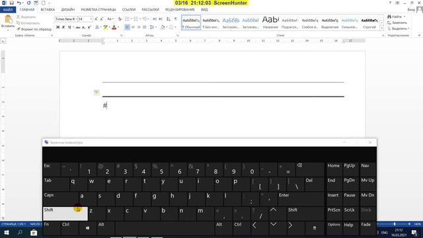This screenshot has width=423, height=238.
Task: Click the Paste (Вставить) clipboard icon
Action: (x=8, y=20)
